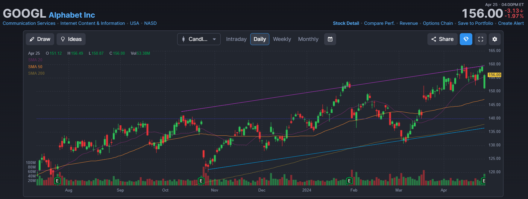528x199 pixels.
Task: Toggle the SMA 20 indicator label
Action: (35, 60)
